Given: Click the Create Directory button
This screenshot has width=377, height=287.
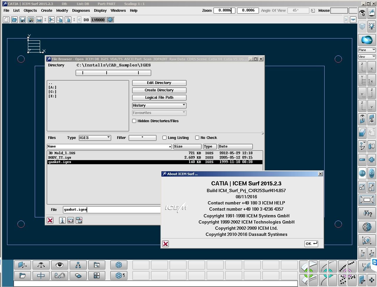Looking at the screenshot, I should [x=159, y=90].
